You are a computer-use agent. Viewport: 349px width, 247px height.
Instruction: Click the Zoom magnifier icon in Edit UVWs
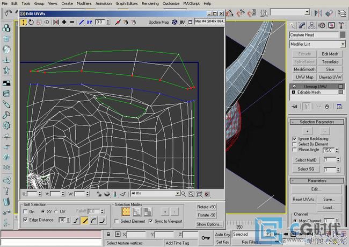[184, 194]
